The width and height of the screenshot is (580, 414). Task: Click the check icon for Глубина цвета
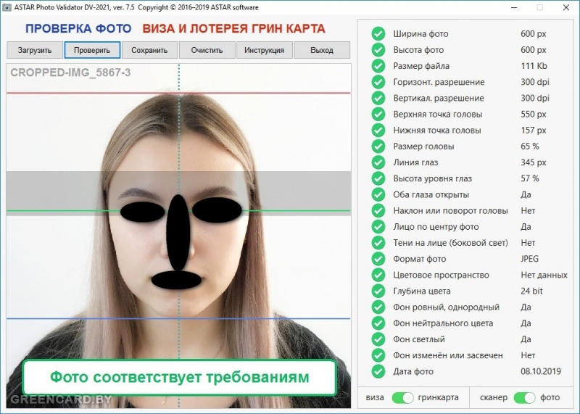pyautogui.click(x=378, y=291)
